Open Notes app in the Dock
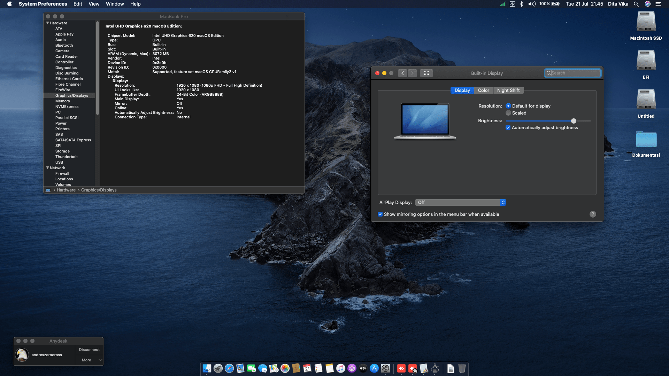This screenshot has width=669, height=376. tap(330, 368)
